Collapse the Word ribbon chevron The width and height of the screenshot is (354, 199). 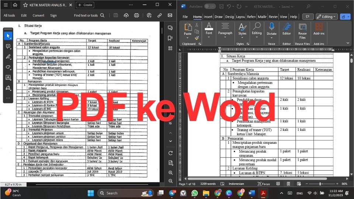pyautogui.click(x=348, y=43)
